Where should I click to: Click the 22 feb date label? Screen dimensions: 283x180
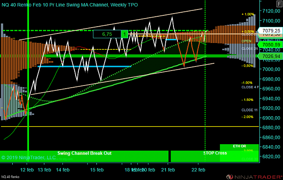198,170
